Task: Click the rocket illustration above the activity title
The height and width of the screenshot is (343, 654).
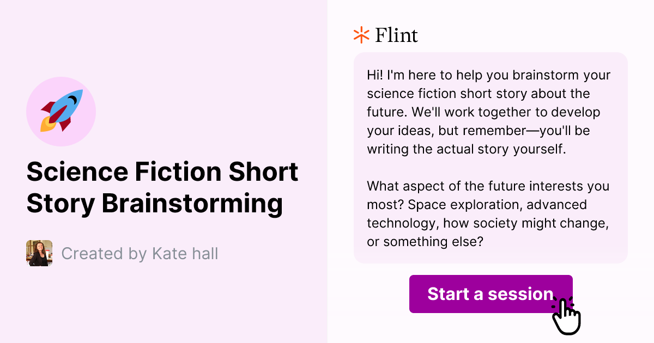Action: [61, 111]
